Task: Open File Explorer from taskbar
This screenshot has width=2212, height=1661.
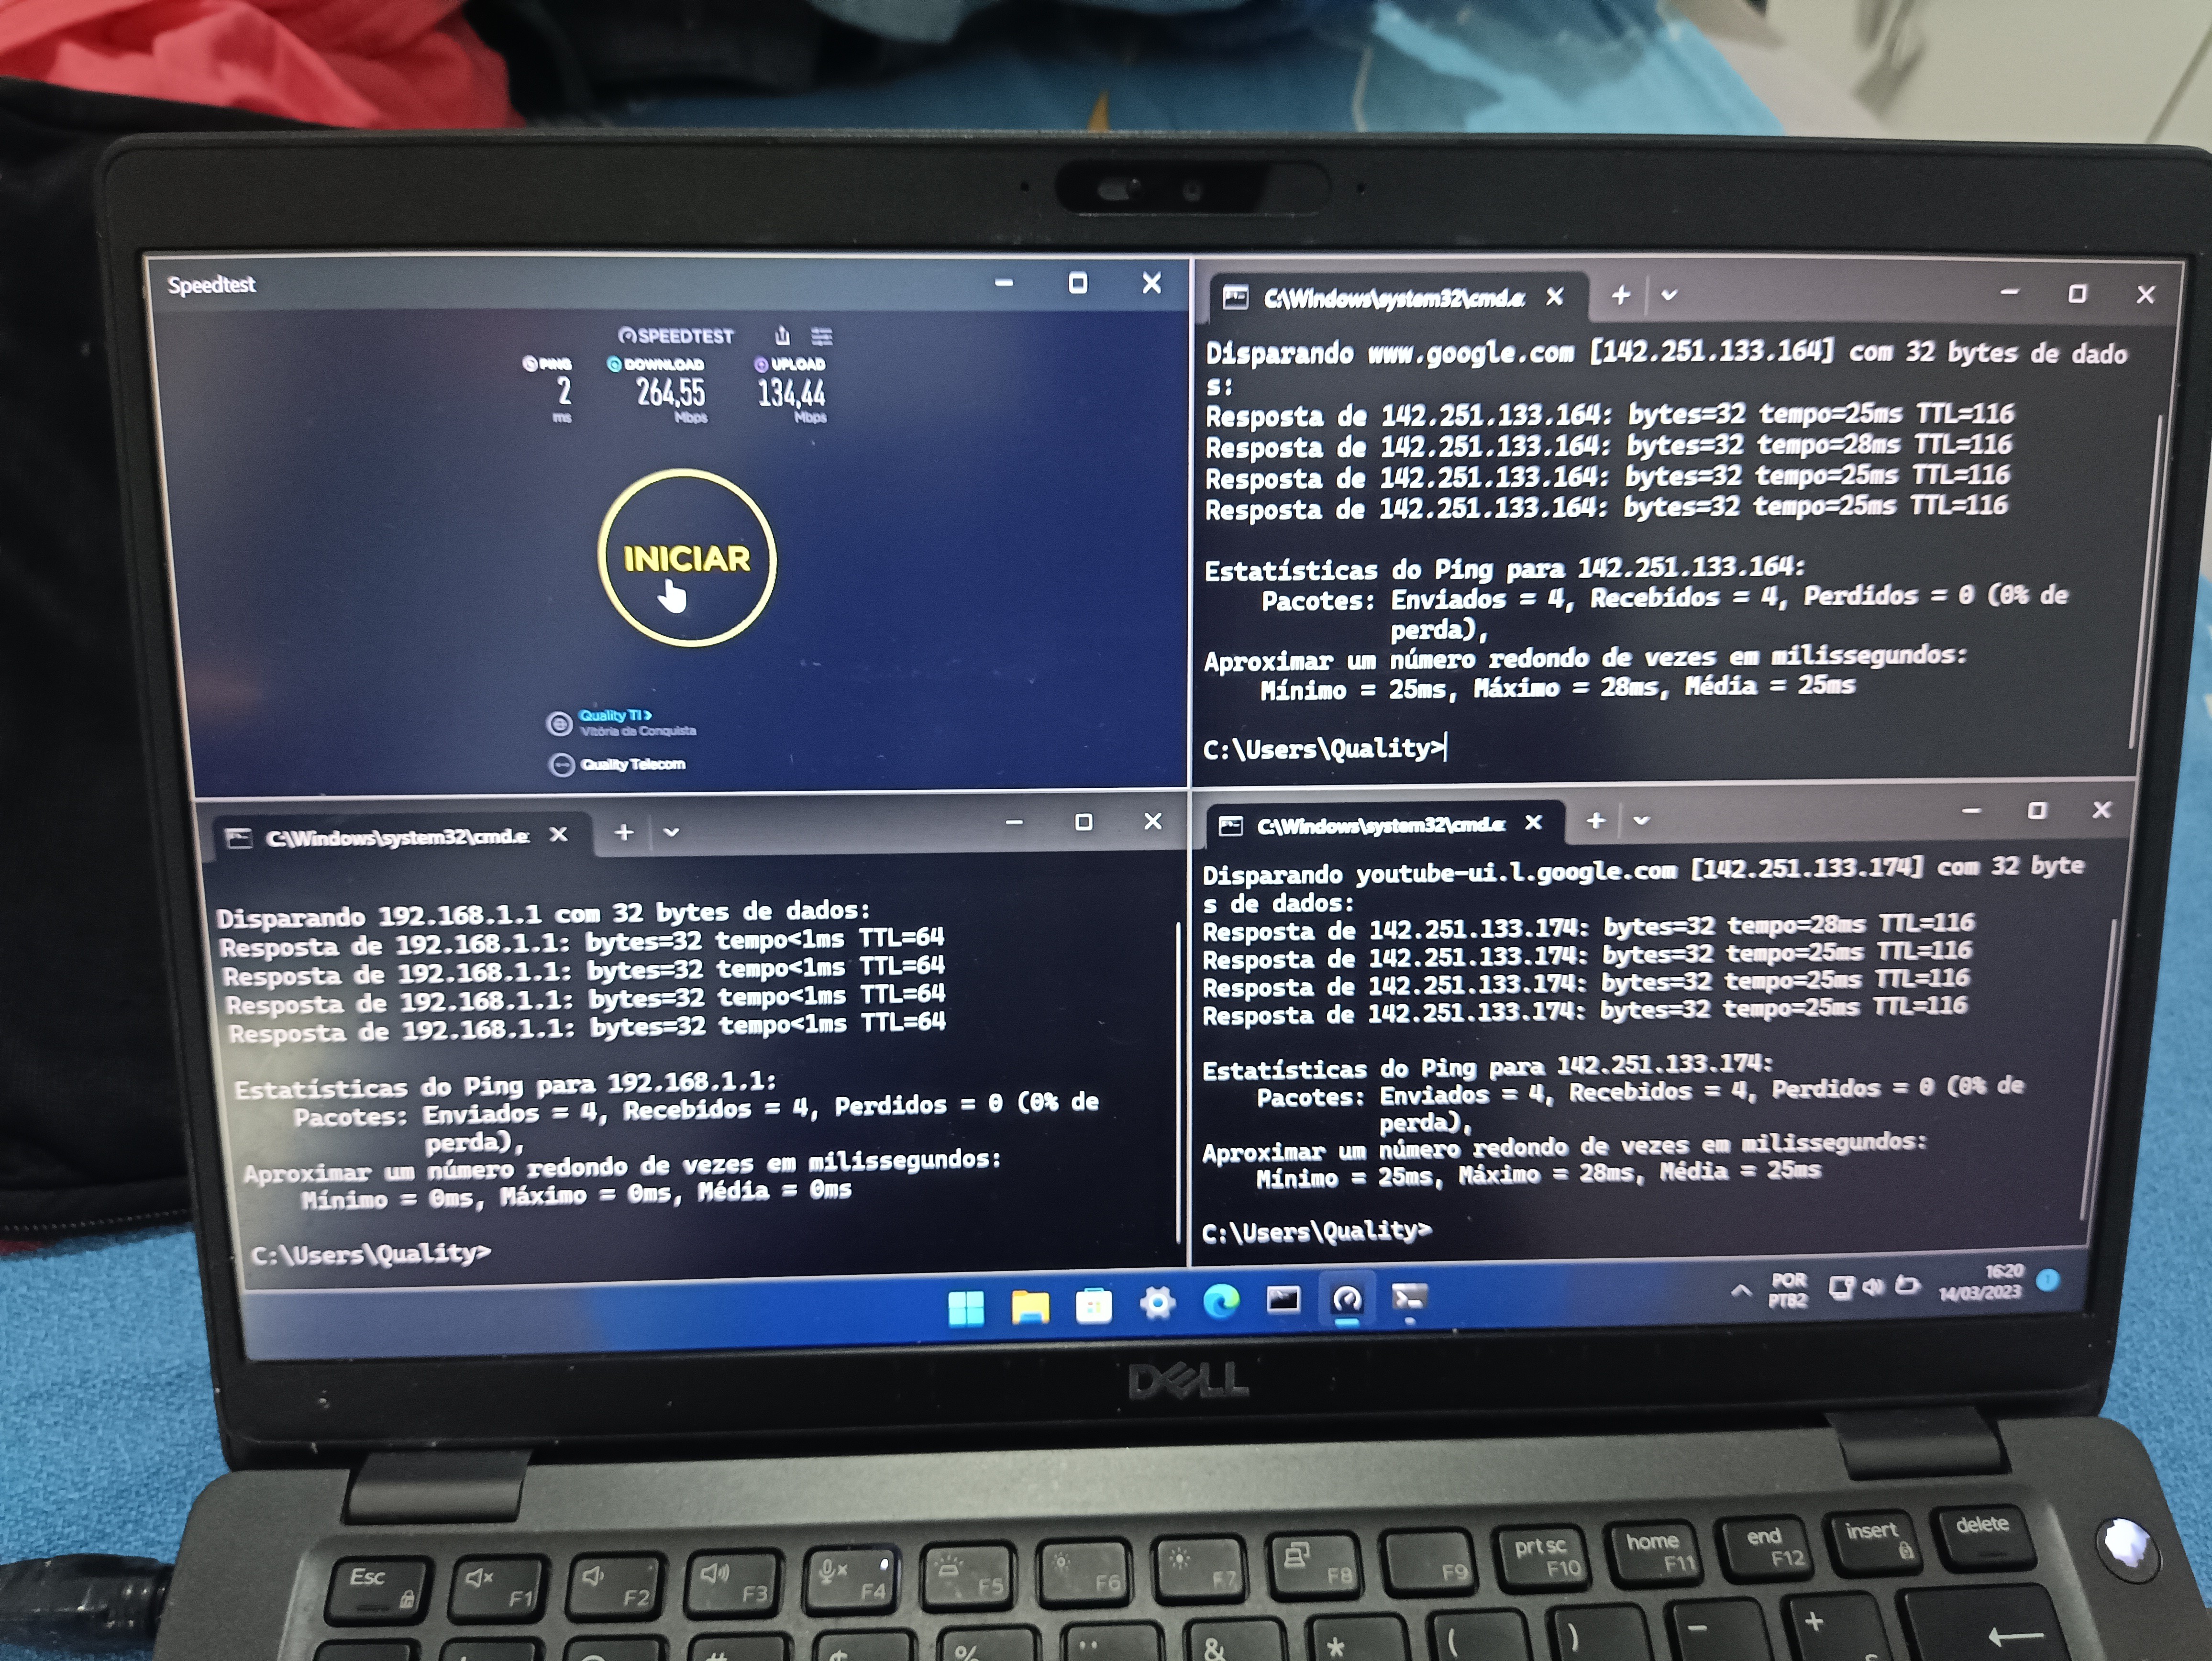Action: (x=1029, y=1306)
